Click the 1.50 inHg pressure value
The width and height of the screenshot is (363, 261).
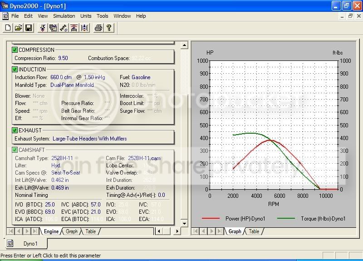point(94,77)
